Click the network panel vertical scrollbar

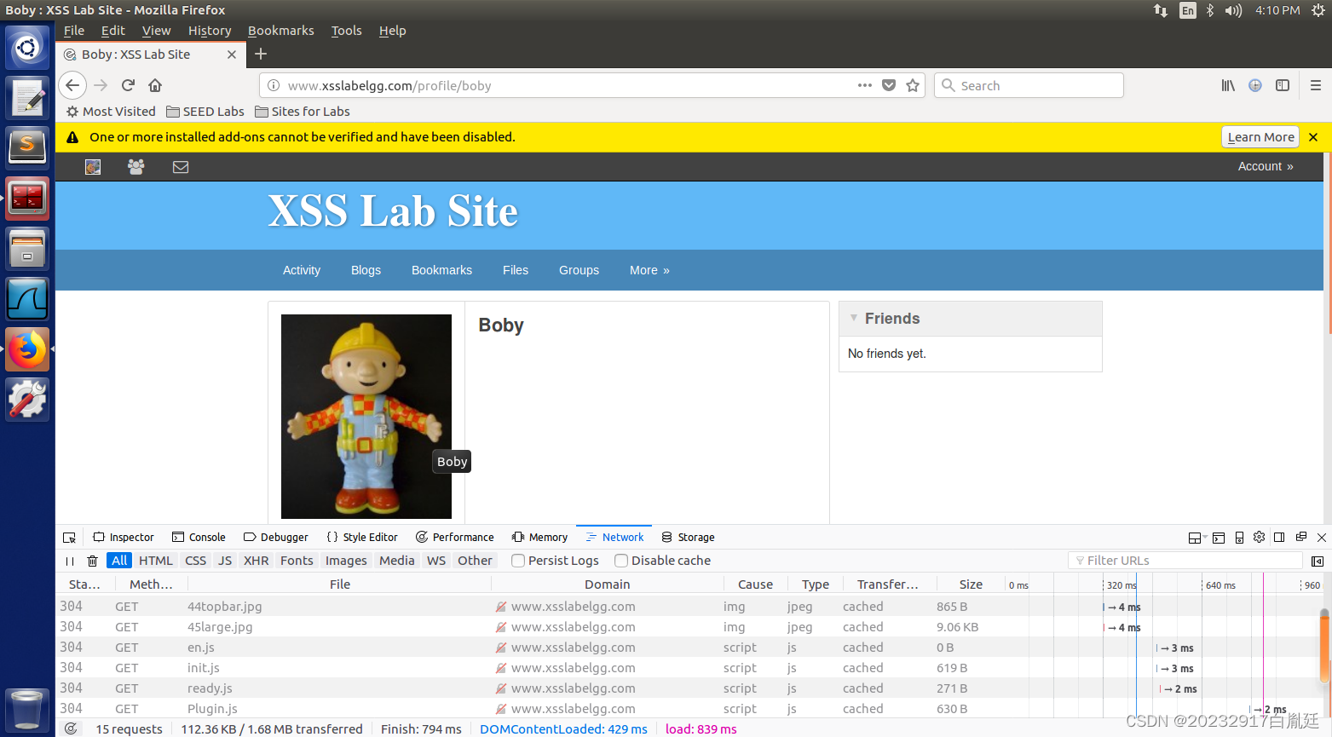[1324, 647]
